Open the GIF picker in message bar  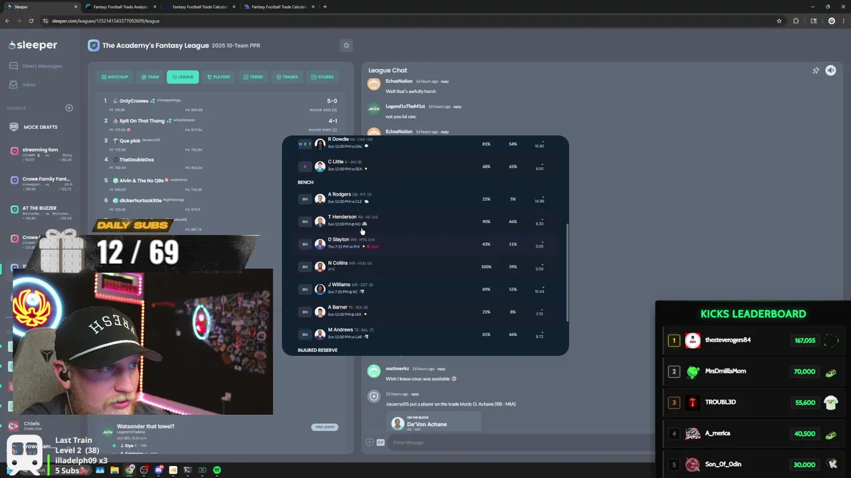point(380,442)
